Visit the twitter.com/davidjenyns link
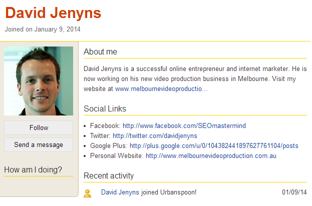 click(155, 135)
